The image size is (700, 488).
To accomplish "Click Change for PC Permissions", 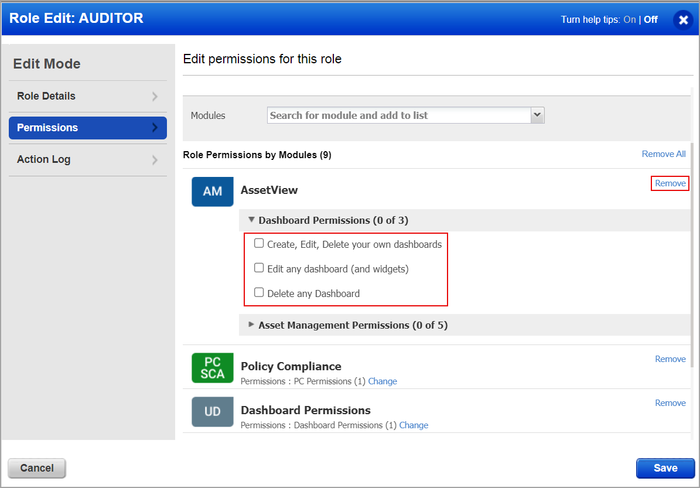I will [x=383, y=381].
